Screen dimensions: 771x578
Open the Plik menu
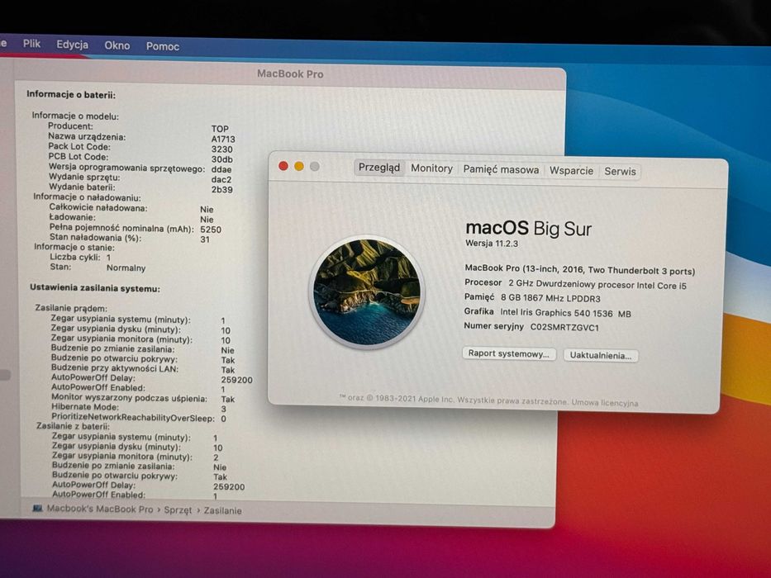(31, 44)
